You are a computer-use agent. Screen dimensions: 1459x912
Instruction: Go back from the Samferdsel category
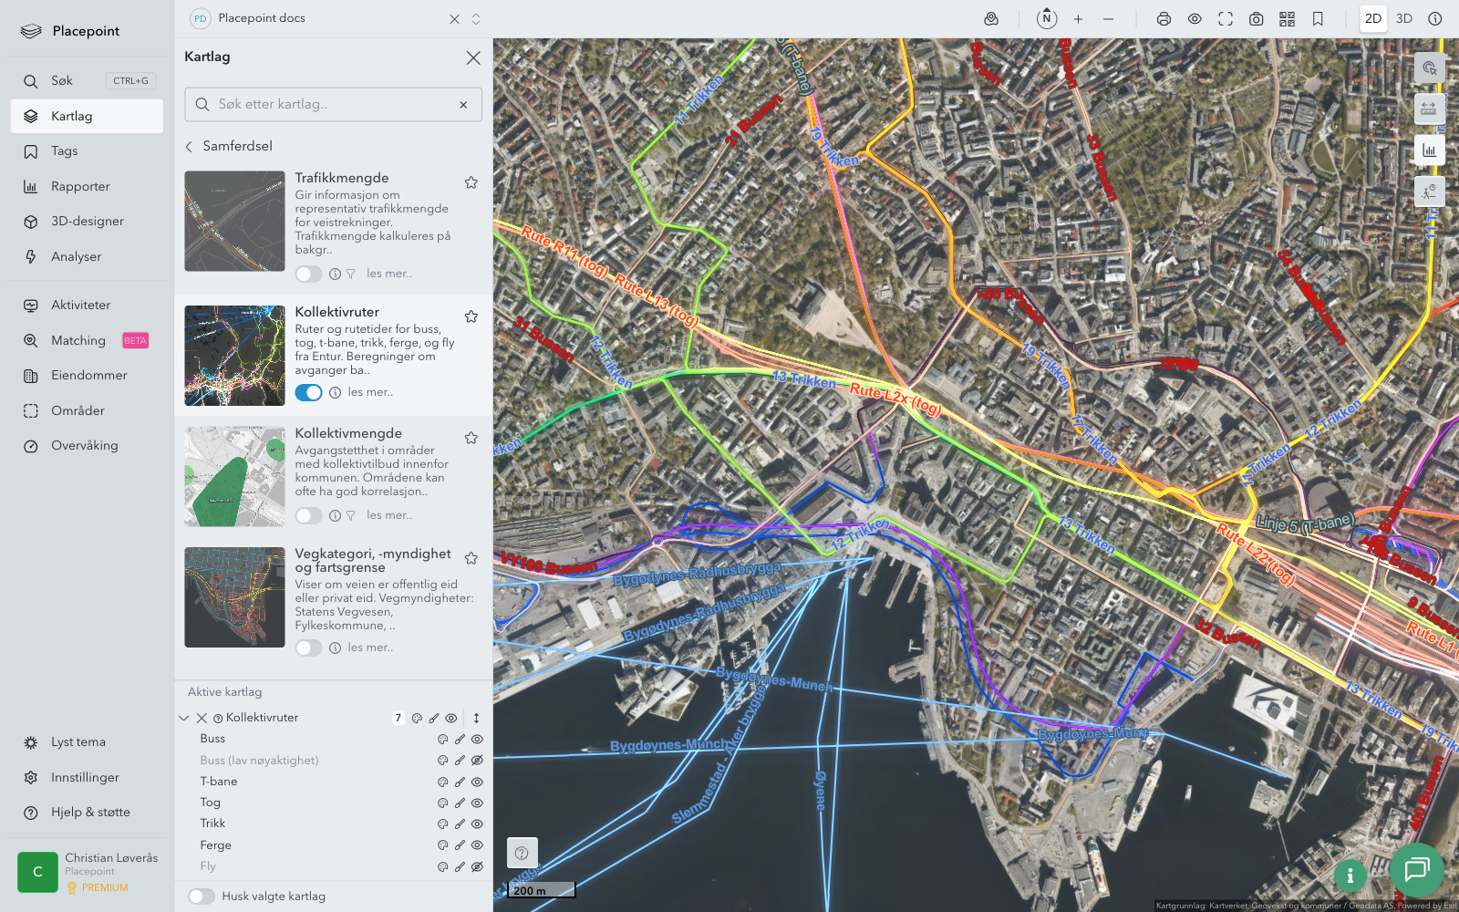[x=190, y=146]
